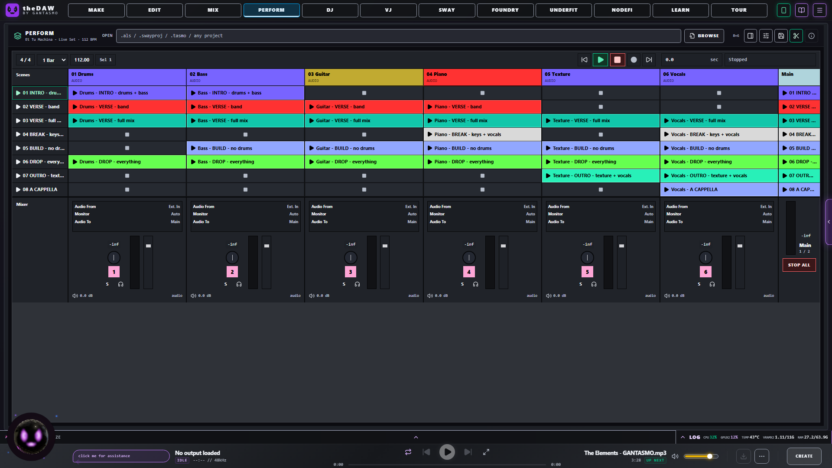Screen dimensions: 832x468
Task: Switch to the FOUNDRY tab
Action: (505, 10)
